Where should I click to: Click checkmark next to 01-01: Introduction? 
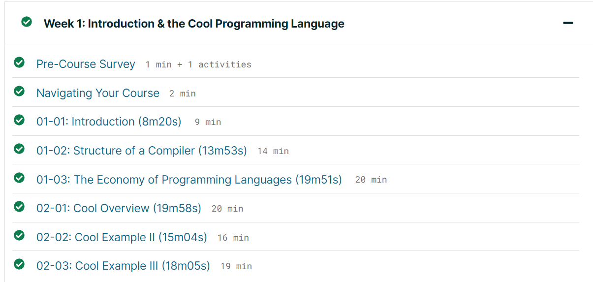19,120
